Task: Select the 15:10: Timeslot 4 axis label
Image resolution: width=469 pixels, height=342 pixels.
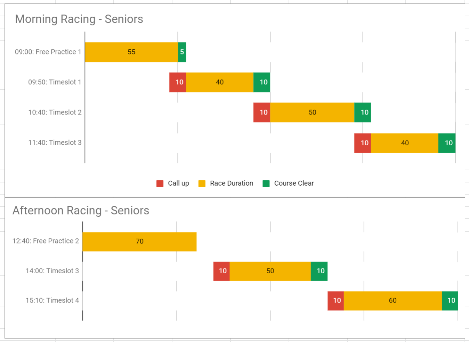Action: click(x=52, y=300)
